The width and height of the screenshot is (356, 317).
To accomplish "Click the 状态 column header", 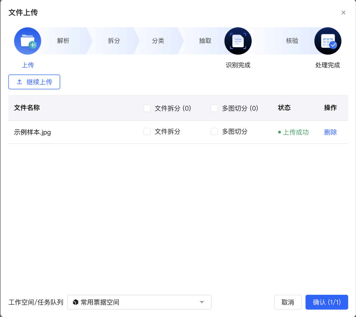I will [284, 108].
